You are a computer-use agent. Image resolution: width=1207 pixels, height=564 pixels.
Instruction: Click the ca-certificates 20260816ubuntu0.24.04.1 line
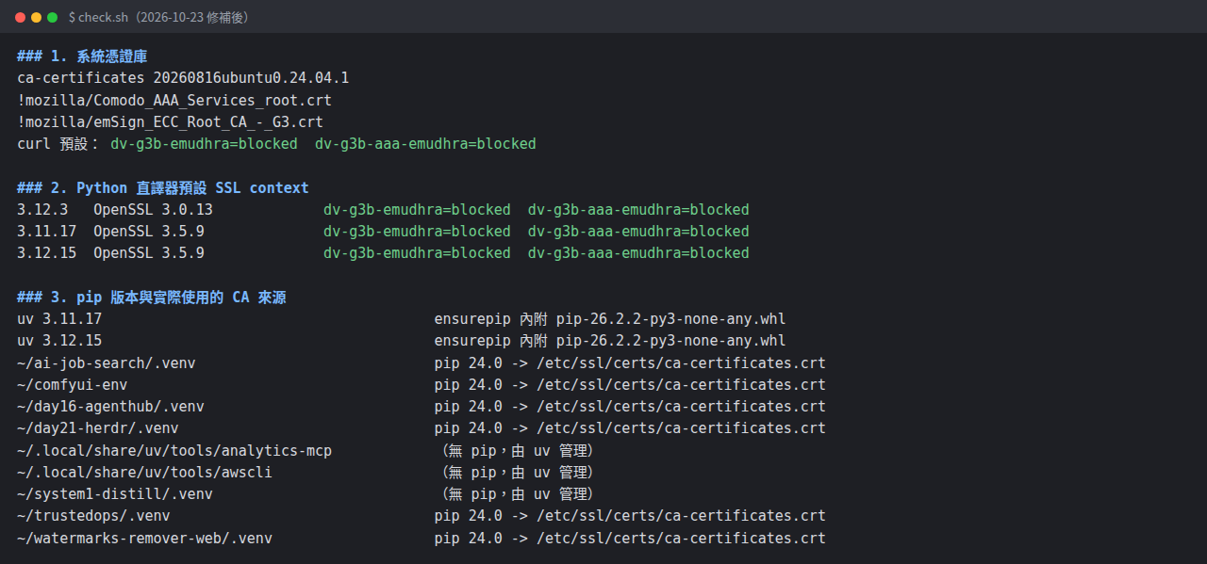click(x=183, y=78)
